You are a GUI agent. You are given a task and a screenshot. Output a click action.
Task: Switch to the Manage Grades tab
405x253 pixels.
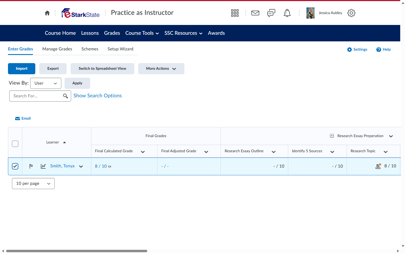pos(57,49)
